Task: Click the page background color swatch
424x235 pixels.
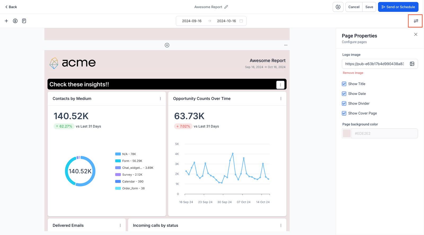Action: 347,133
